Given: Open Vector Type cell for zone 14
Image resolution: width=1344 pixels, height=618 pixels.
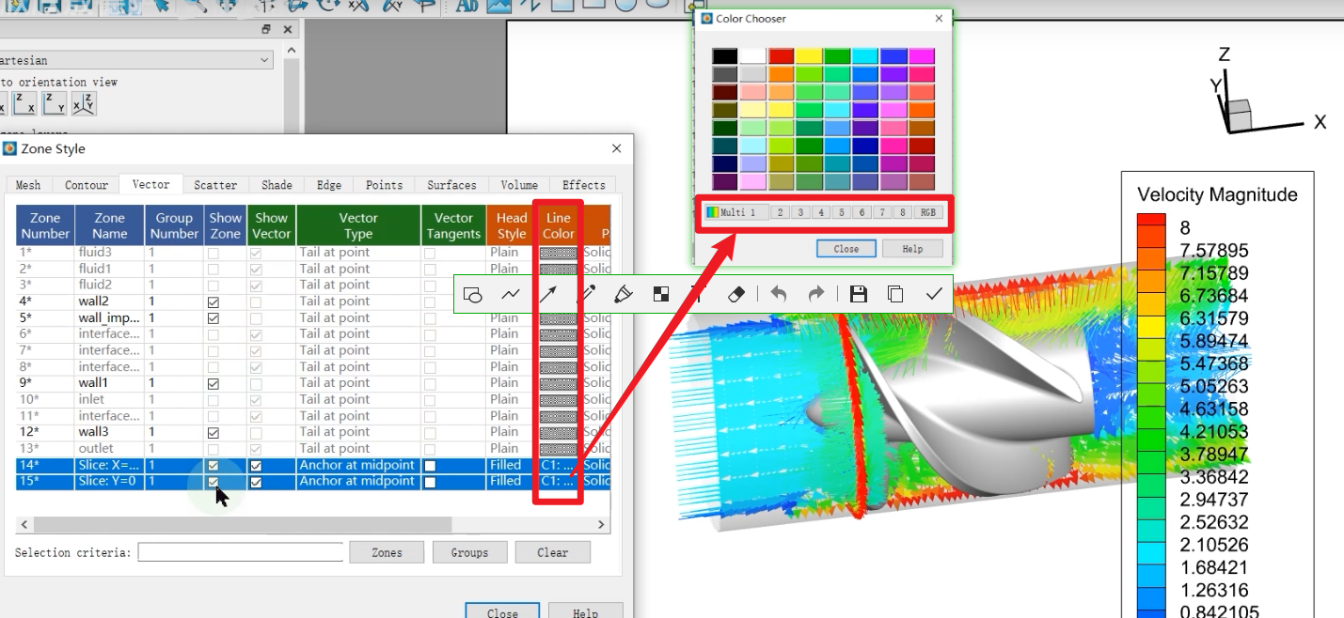Looking at the screenshot, I should 357,466.
